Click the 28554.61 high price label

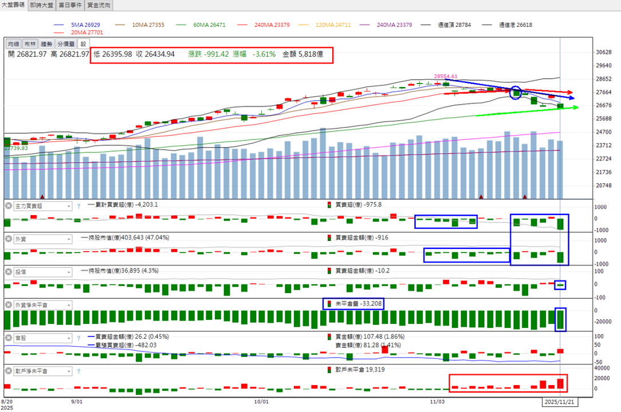pyautogui.click(x=446, y=76)
